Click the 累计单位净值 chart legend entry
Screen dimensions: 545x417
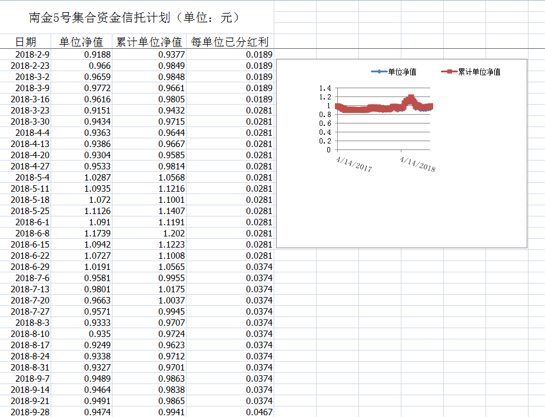click(x=471, y=72)
